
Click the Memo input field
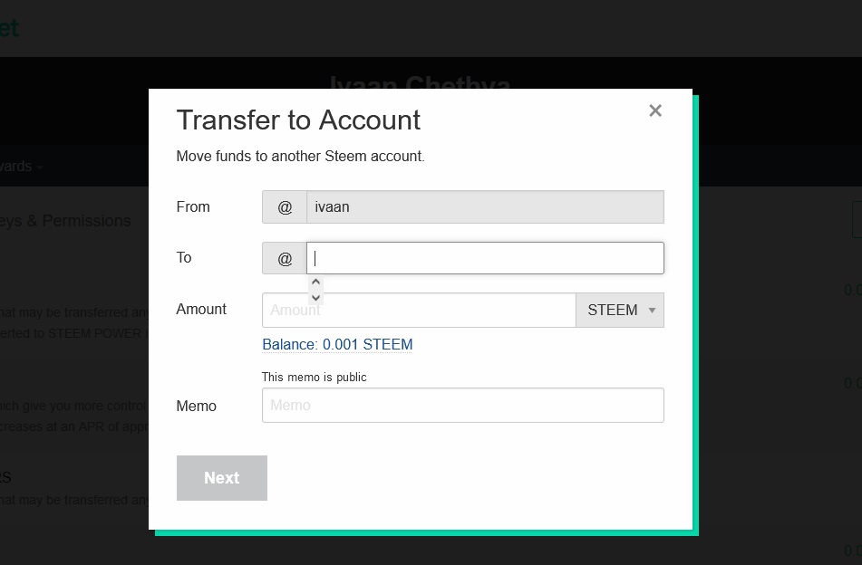(463, 406)
